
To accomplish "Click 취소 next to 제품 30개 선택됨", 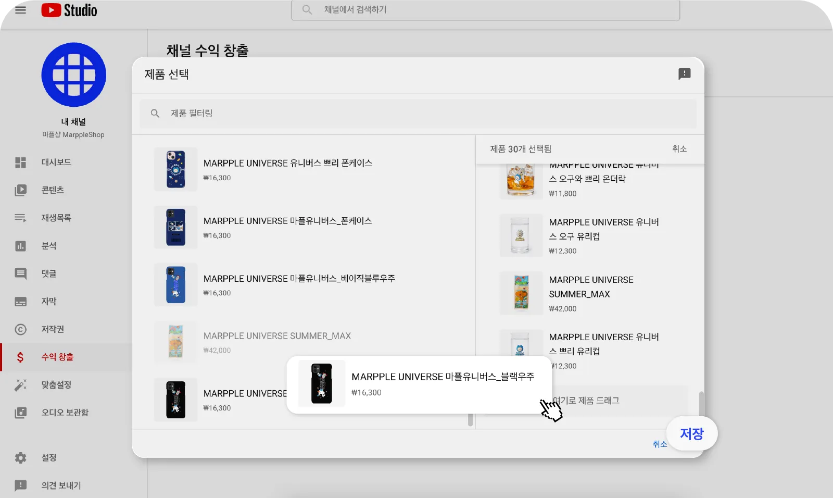I will point(679,149).
